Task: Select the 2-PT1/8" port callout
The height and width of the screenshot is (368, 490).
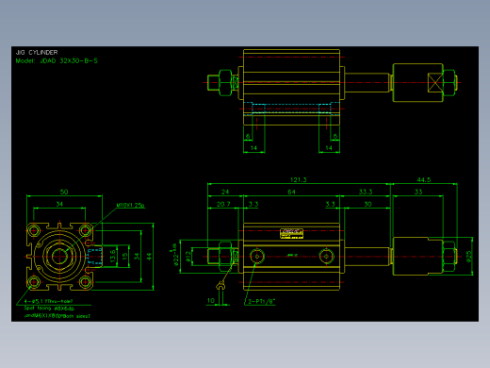Action: 262,301
